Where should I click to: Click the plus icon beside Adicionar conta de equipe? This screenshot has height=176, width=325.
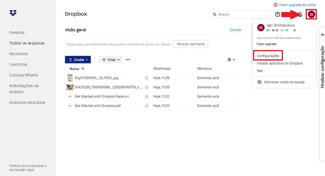coord(259,82)
